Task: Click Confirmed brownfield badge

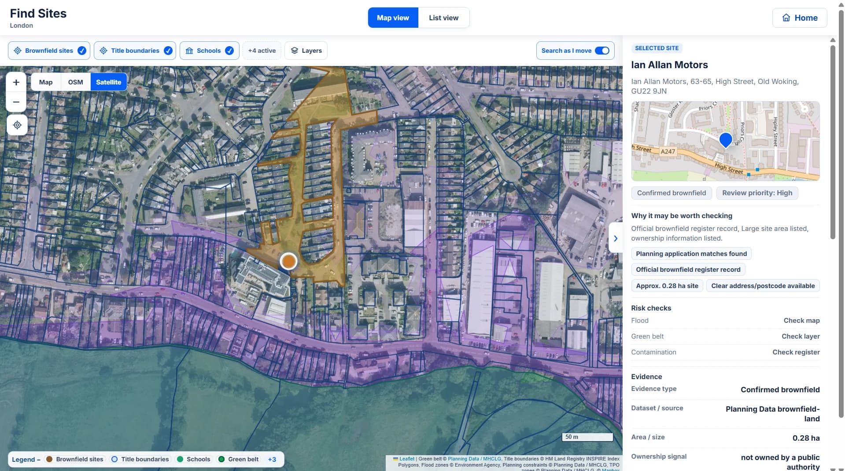Action: tap(671, 193)
